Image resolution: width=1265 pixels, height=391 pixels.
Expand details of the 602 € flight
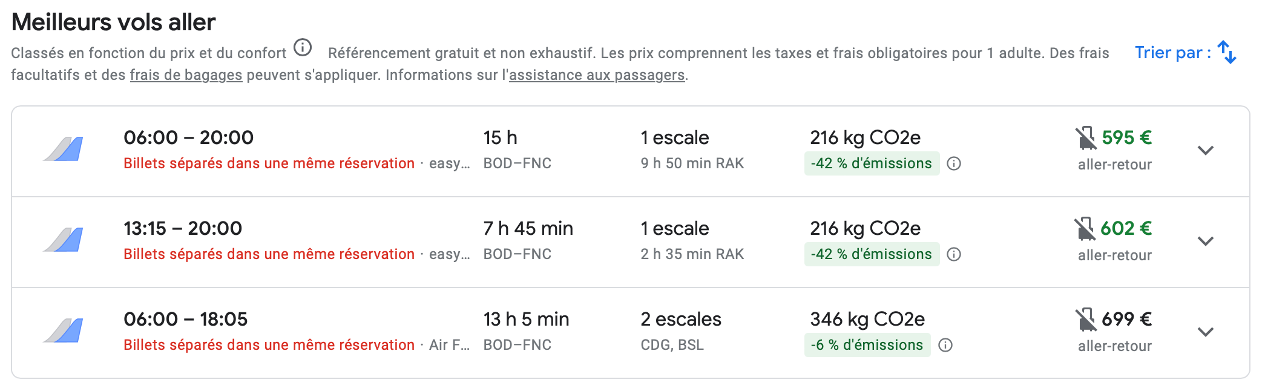coord(1206,241)
